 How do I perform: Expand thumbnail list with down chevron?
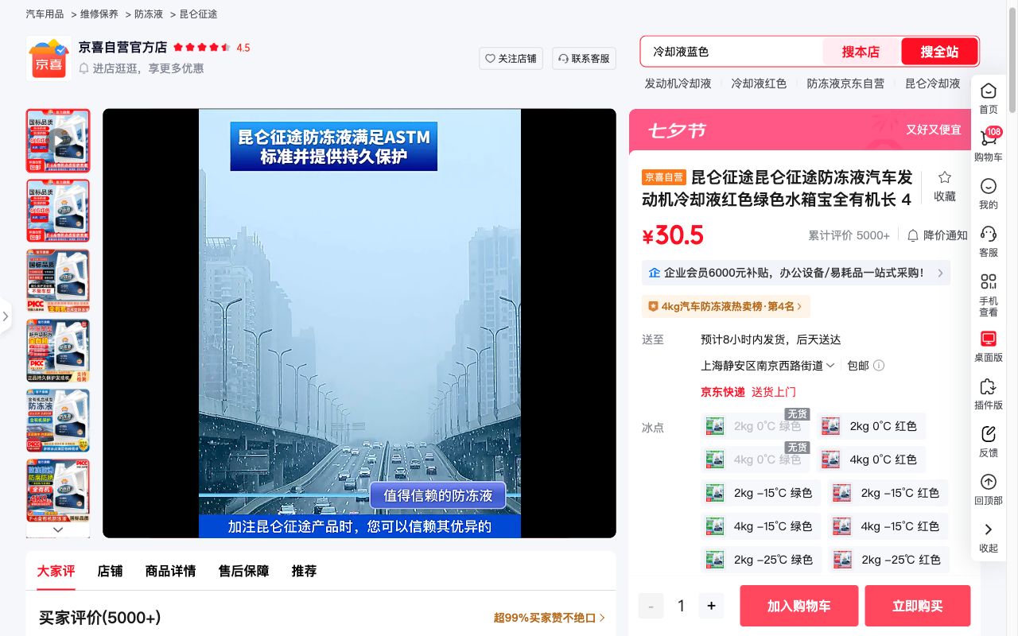point(58,529)
